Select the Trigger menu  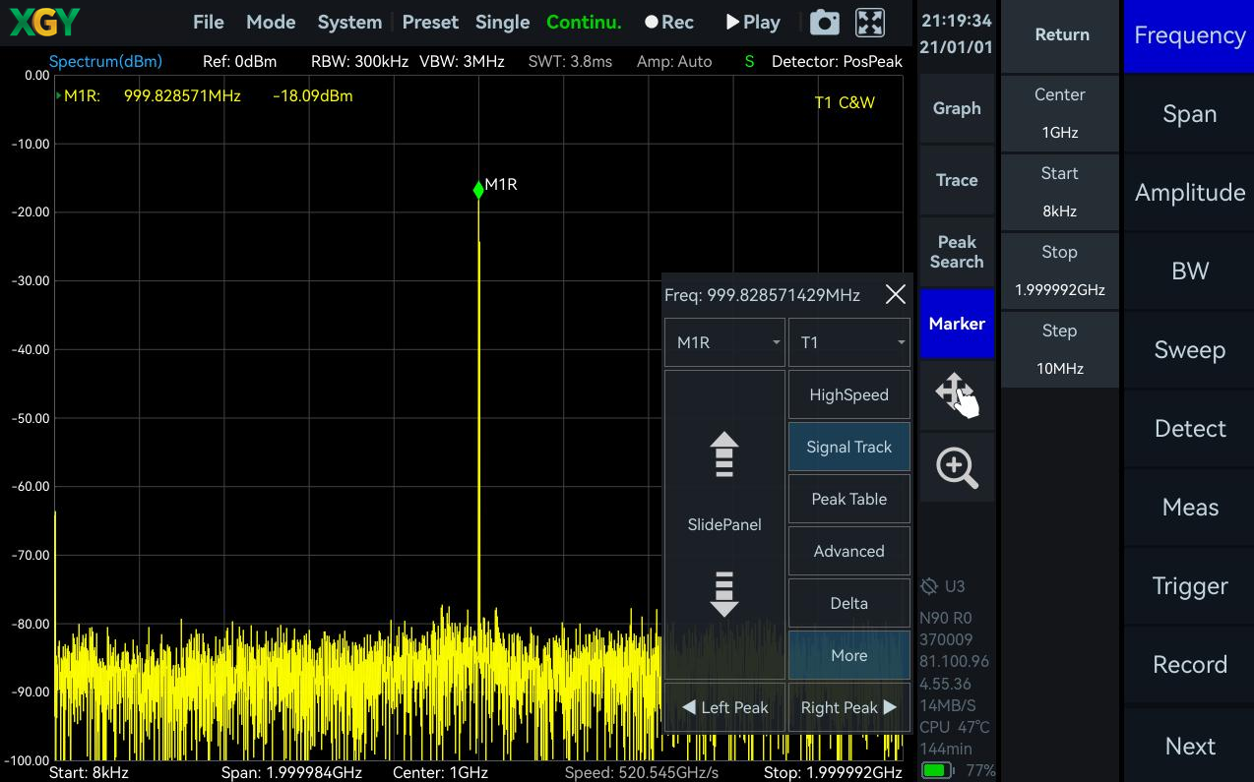[x=1189, y=586]
